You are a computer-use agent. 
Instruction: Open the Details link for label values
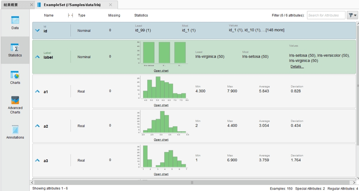[297, 67]
